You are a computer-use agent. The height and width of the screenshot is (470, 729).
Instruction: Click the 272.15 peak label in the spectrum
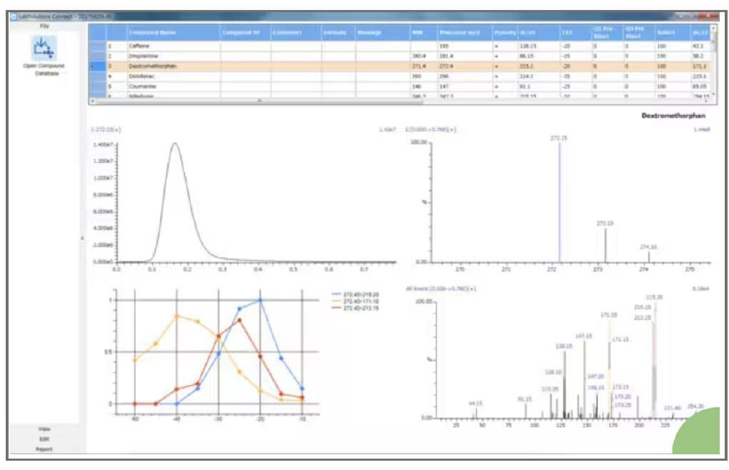[x=558, y=138]
